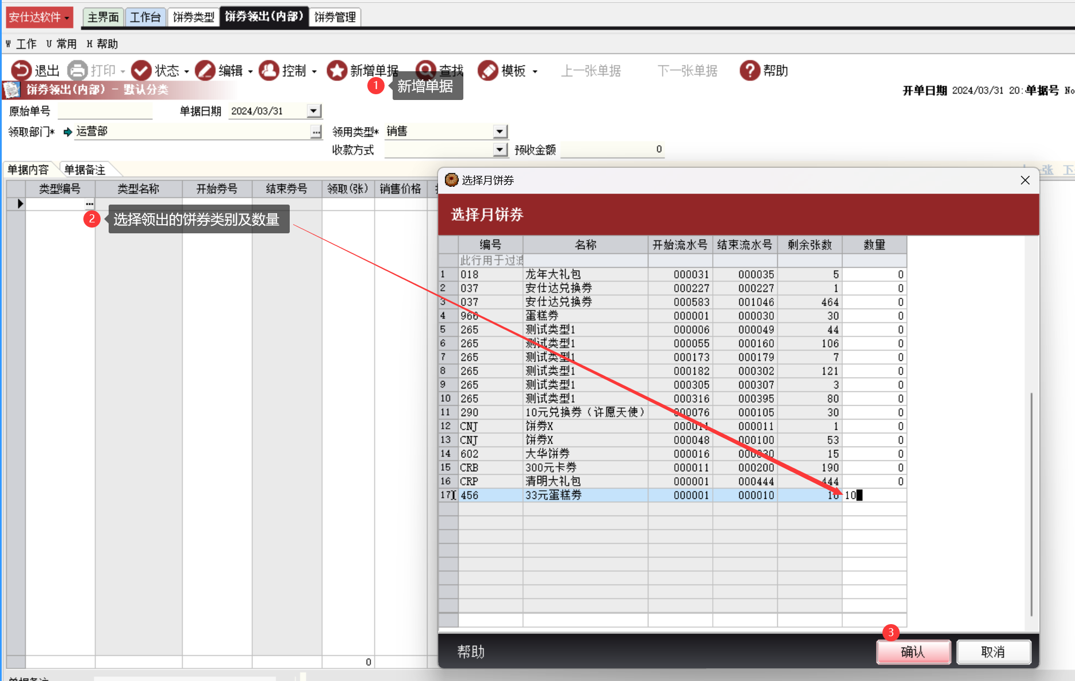The image size is (1075, 681).
Task: Click the 模板 (Template) icon
Action: pos(487,71)
